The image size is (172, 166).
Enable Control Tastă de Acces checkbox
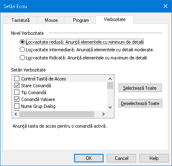17,78
